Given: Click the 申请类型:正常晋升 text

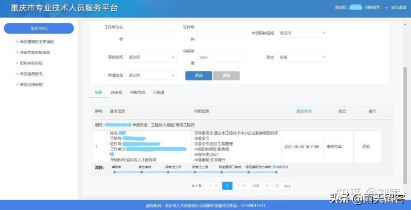Looking at the screenshot, I should (x=210, y=160).
